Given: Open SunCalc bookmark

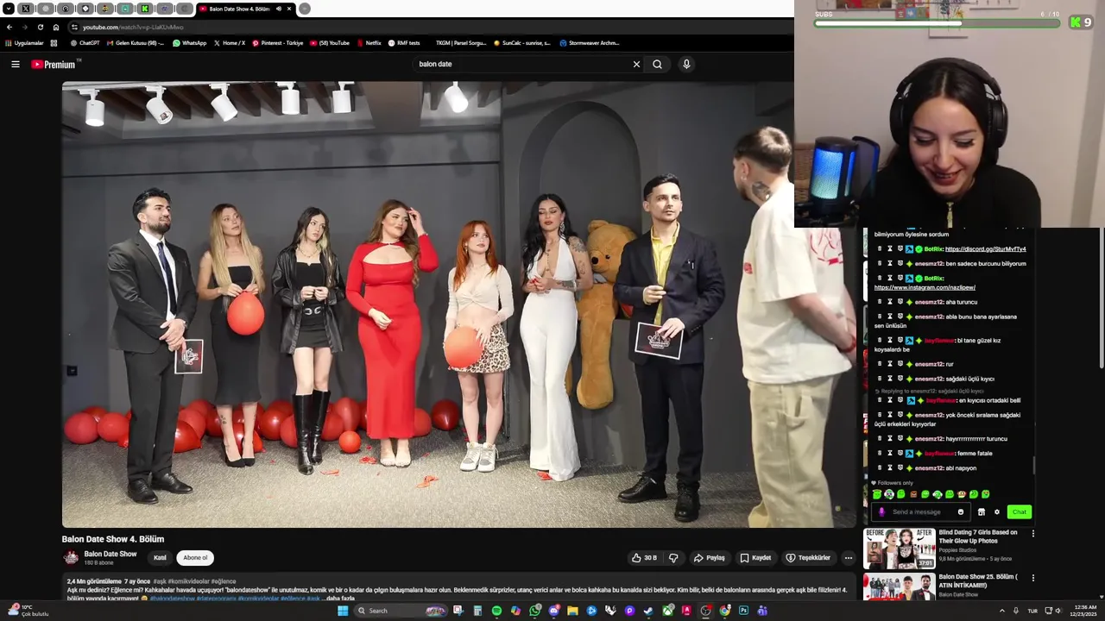Looking at the screenshot, I should click(x=523, y=43).
